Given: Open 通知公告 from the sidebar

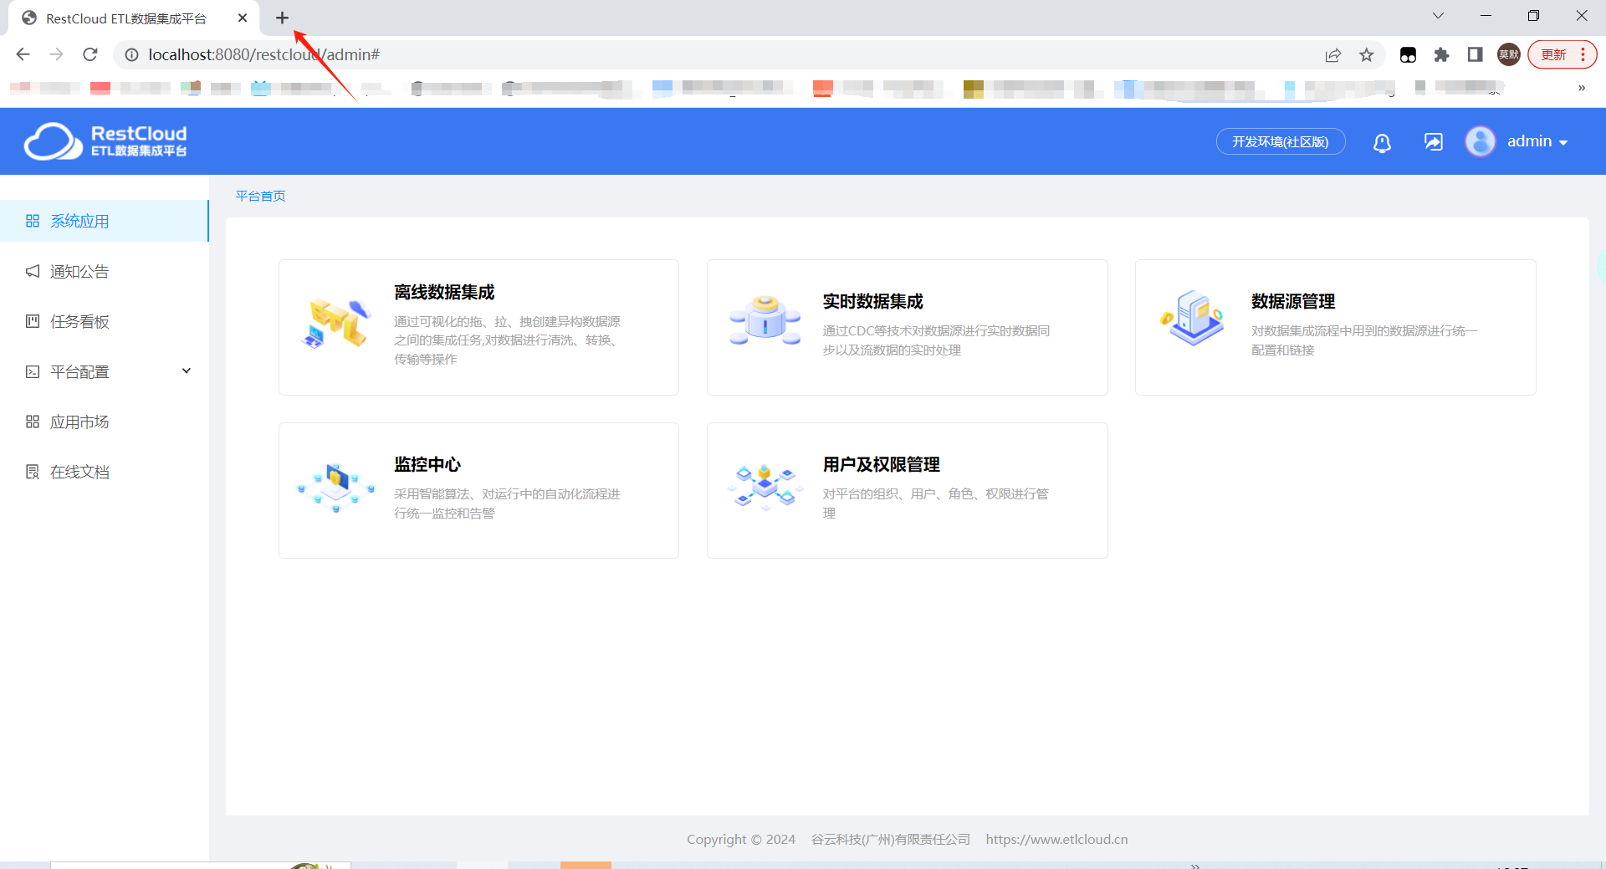Looking at the screenshot, I should click(x=79, y=271).
